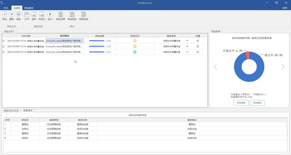
Task: Select the 质检任务1日志 tab
Action: pos(12,111)
